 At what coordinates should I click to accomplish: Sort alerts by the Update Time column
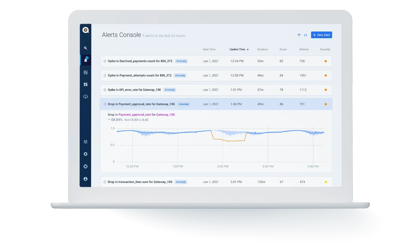239,49
